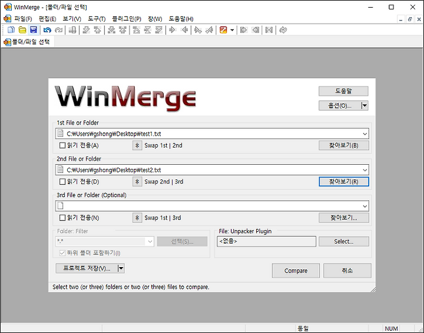Viewport: 424px width, 333px height.
Task: Click the Next difference down-arrow icon
Action: coord(86,30)
